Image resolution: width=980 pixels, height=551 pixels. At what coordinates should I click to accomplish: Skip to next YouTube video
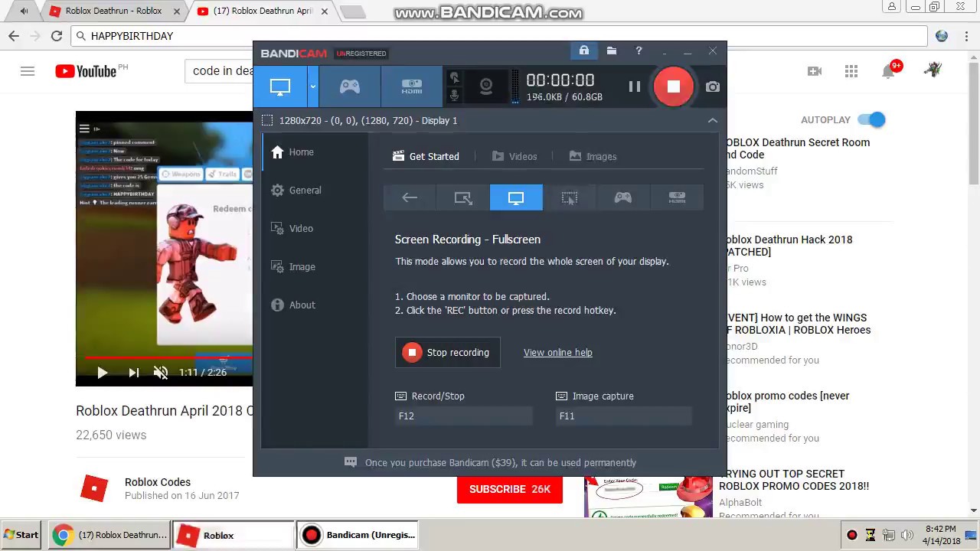click(x=133, y=372)
